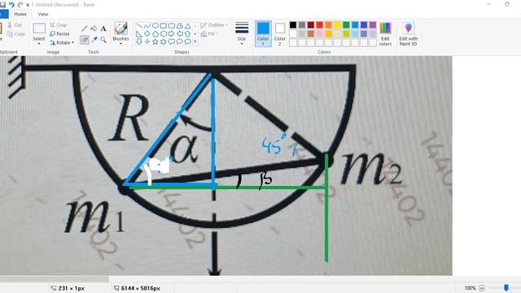The image size is (521, 293).
Task: Pick the Down arrow shape
Action: click(139, 42)
